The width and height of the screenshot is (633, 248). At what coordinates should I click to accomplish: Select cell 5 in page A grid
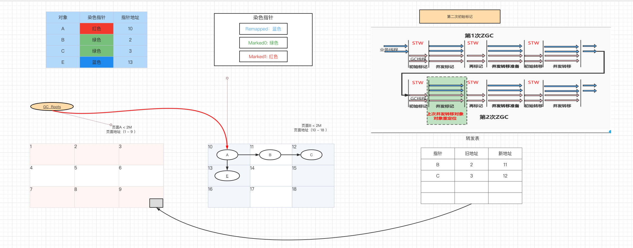click(x=96, y=176)
